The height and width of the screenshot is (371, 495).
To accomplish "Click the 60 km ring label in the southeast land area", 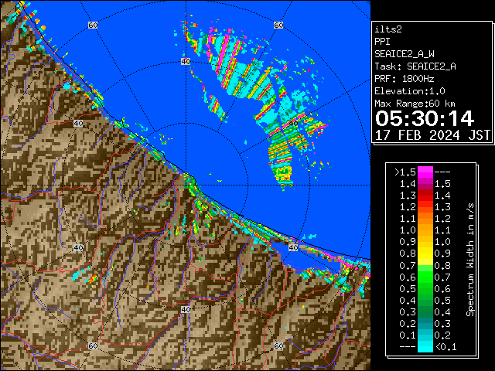I will 278,345.
